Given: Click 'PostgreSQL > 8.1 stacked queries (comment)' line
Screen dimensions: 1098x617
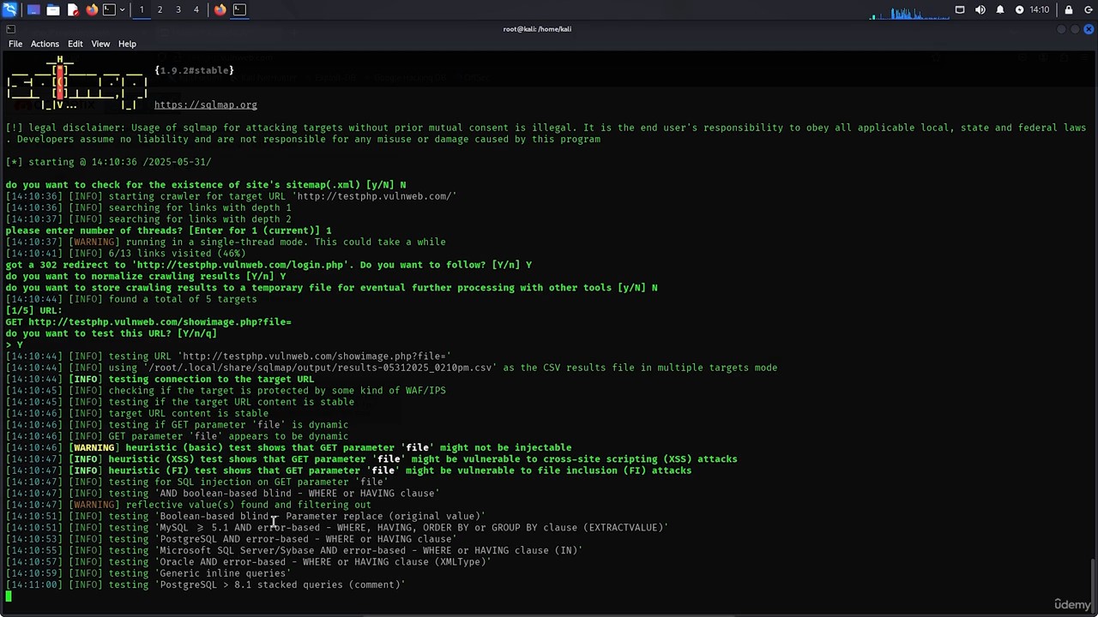Looking at the screenshot, I should coord(205,584).
